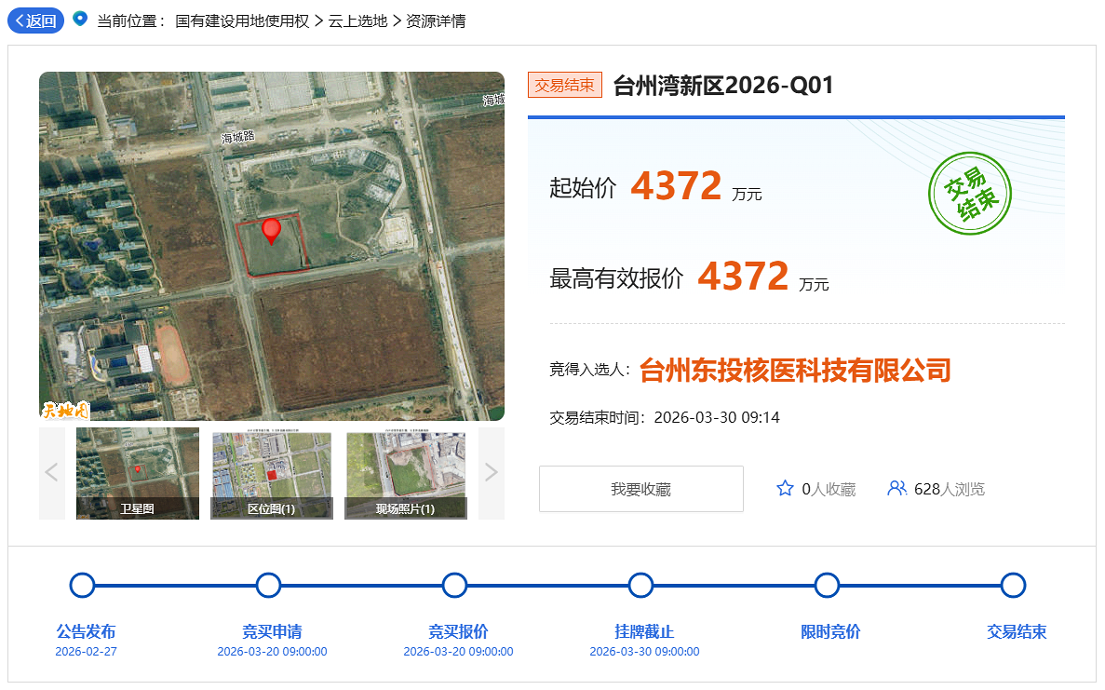The image size is (1105, 690).
Task: Show previous thumbnails with left arrow
Action: click(x=52, y=473)
